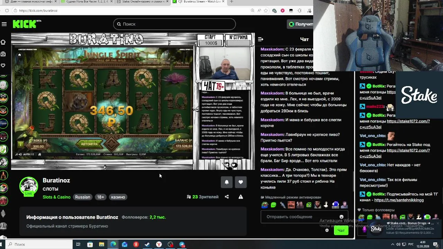Insert the green smiley blob emote
The image size is (443, 249).
273,205
